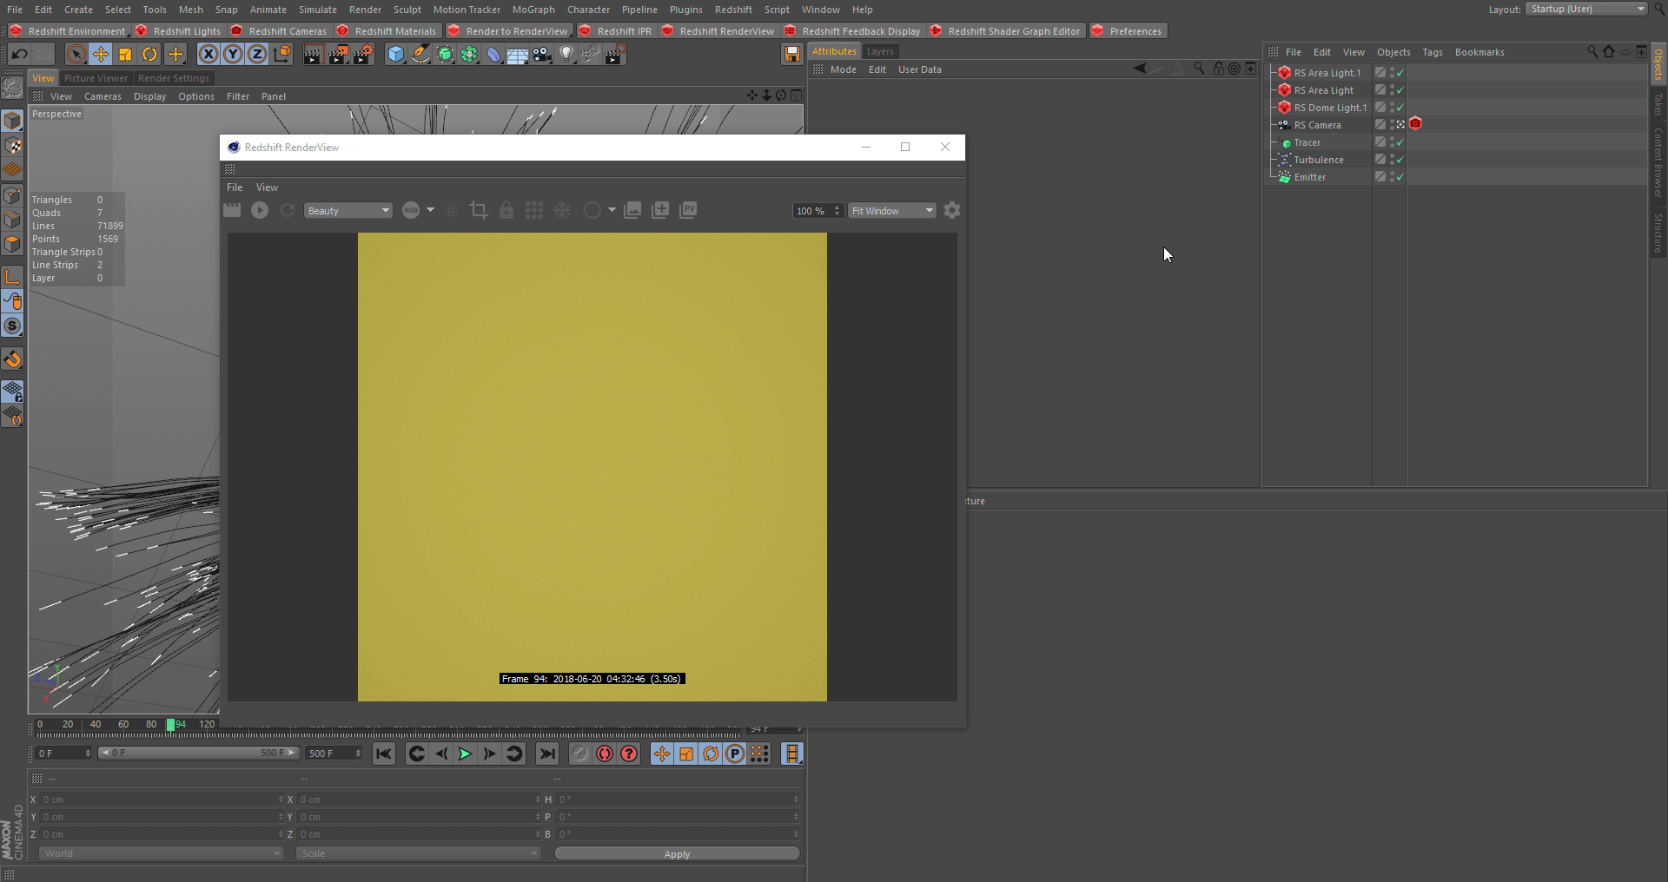Toggle Emitter enable checkmark
This screenshot has height=882, width=1668.
pos(1400,177)
